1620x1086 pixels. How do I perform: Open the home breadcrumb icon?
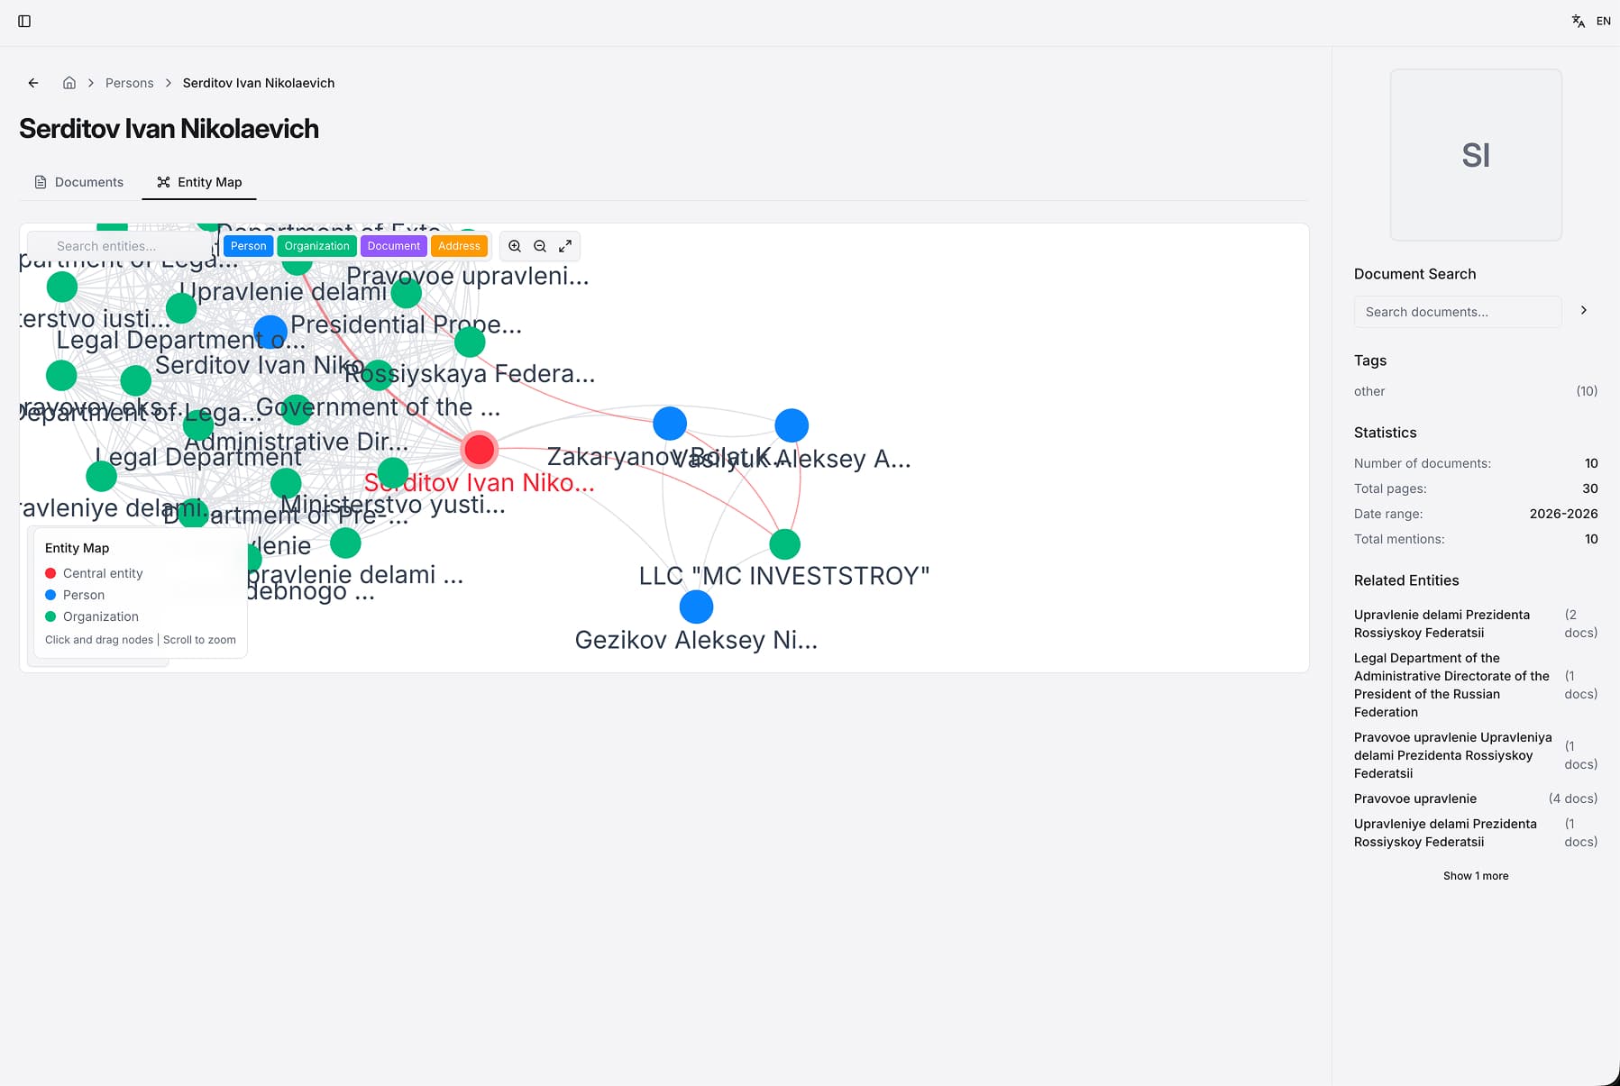69,82
